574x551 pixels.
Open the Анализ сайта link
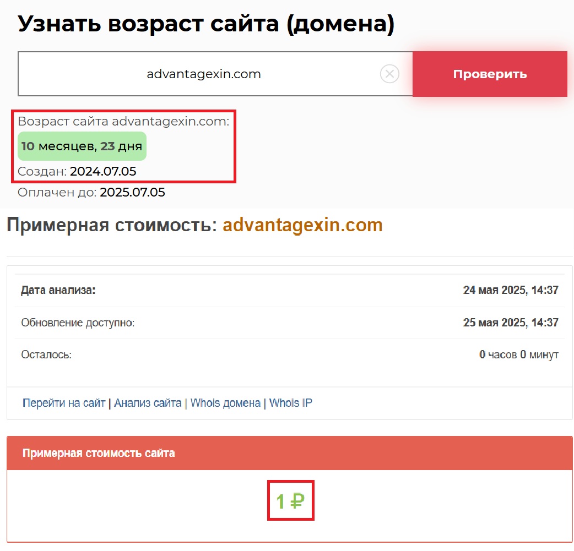tap(148, 403)
